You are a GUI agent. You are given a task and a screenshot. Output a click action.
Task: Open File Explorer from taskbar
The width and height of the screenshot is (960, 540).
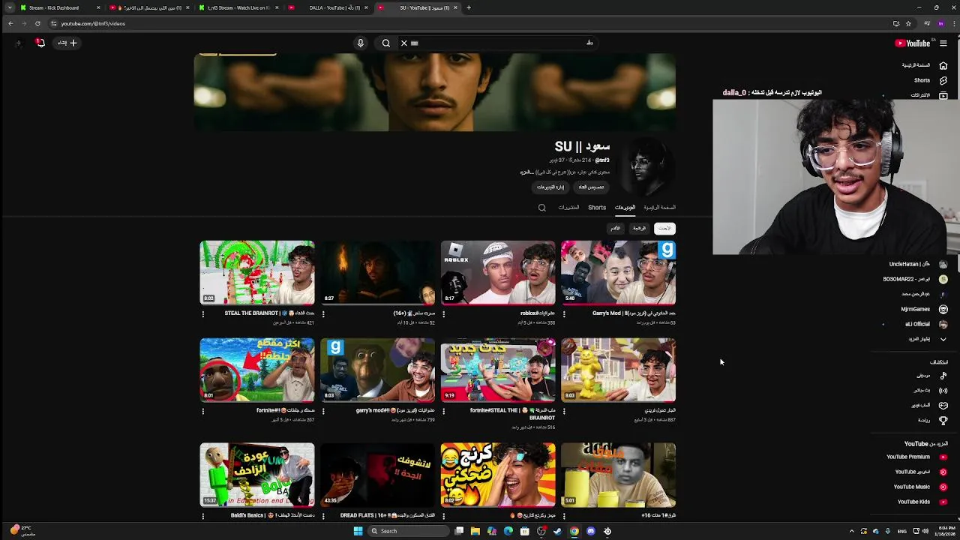pyautogui.click(x=475, y=531)
